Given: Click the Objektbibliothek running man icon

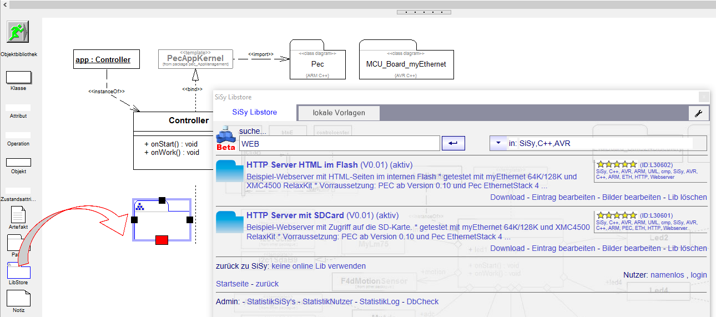Looking at the screenshot, I should pyautogui.click(x=18, y=32).
